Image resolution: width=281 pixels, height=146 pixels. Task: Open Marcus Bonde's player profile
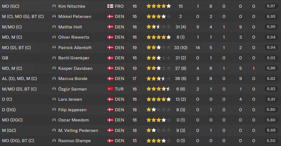(x=73, y=79)
